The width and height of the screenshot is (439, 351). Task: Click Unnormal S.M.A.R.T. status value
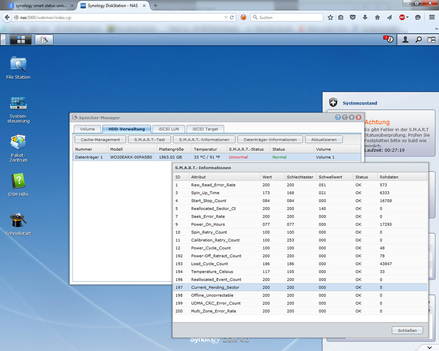click(238, 157)
